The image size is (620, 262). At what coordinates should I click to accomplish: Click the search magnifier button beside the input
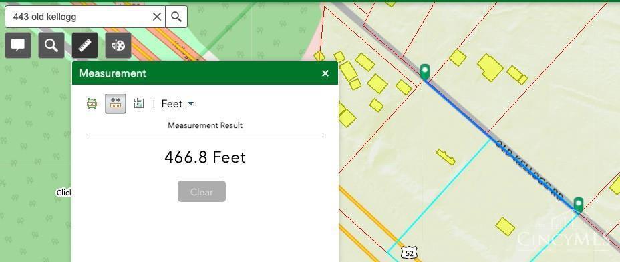point(176,17)
